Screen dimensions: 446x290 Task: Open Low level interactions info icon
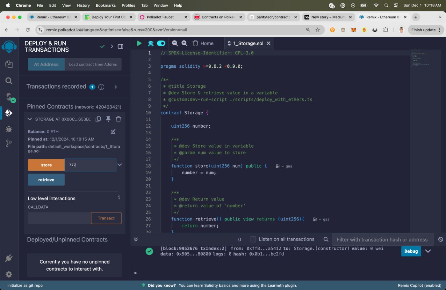coord(119,197)
